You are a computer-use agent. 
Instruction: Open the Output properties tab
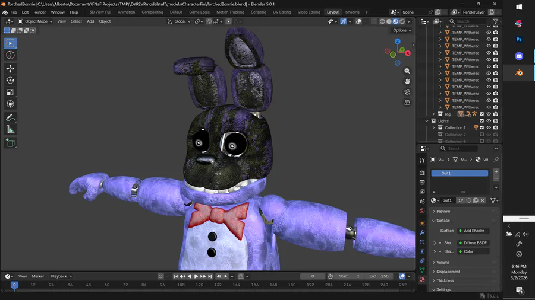click(422, 183)
